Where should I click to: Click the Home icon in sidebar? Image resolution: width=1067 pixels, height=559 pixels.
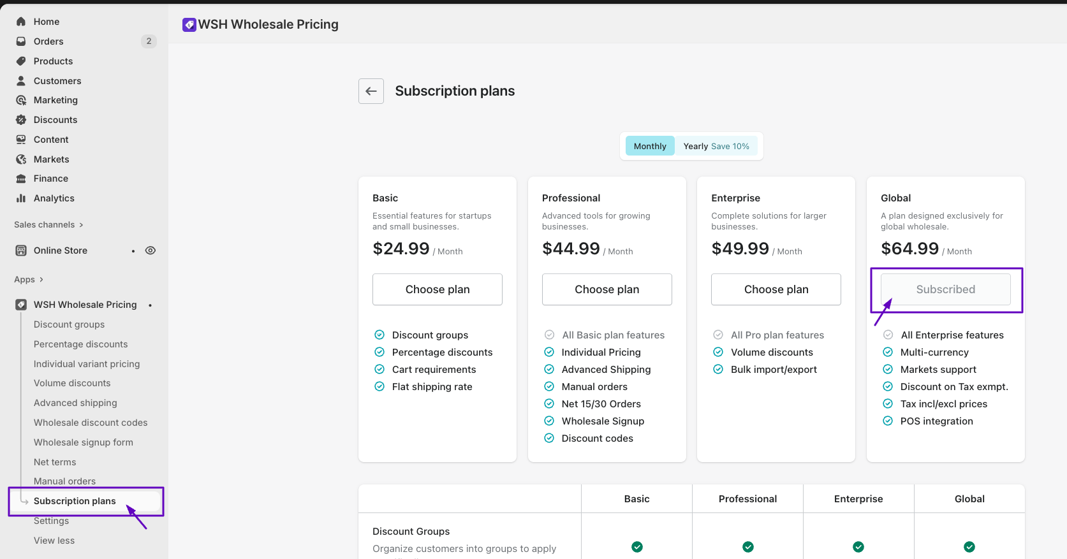[x=21, y=22]
